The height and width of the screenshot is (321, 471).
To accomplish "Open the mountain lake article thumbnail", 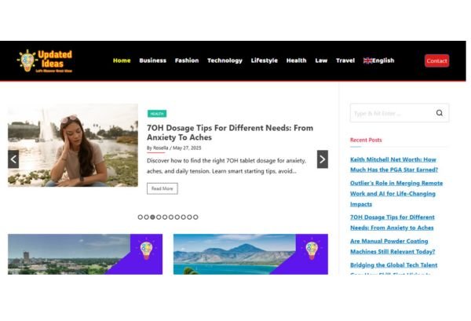I will point(251,254).
